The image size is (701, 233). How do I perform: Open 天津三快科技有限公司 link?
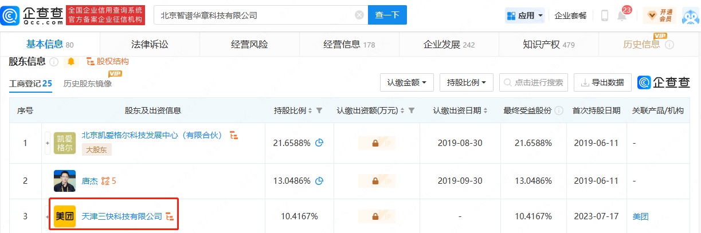coord(122,216)
